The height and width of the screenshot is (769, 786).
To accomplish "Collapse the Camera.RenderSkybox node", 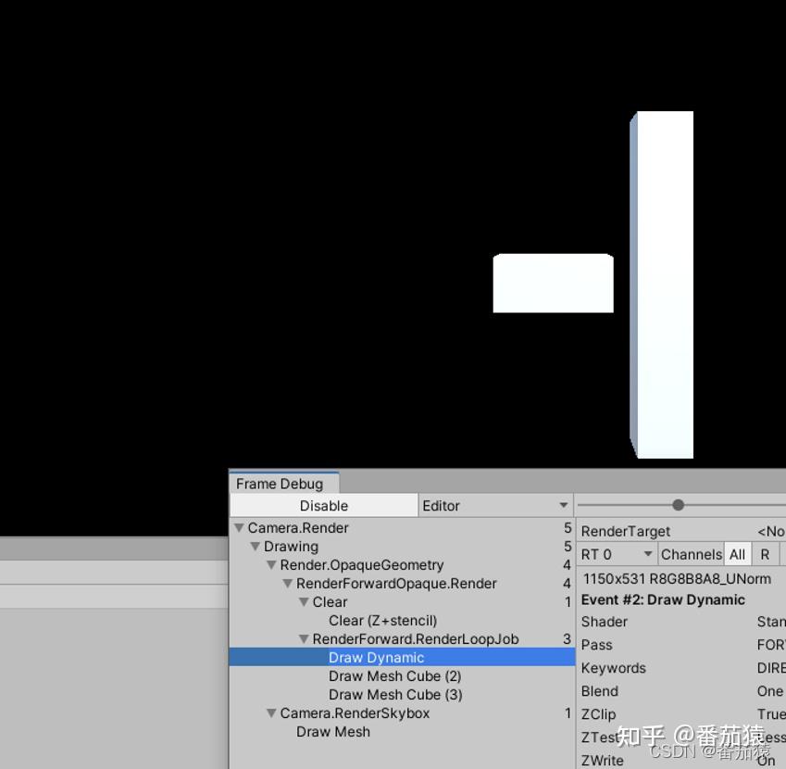I will pos(270,712).
